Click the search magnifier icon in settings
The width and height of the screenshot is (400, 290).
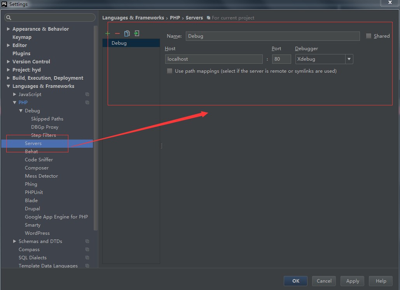coord(9,17)
